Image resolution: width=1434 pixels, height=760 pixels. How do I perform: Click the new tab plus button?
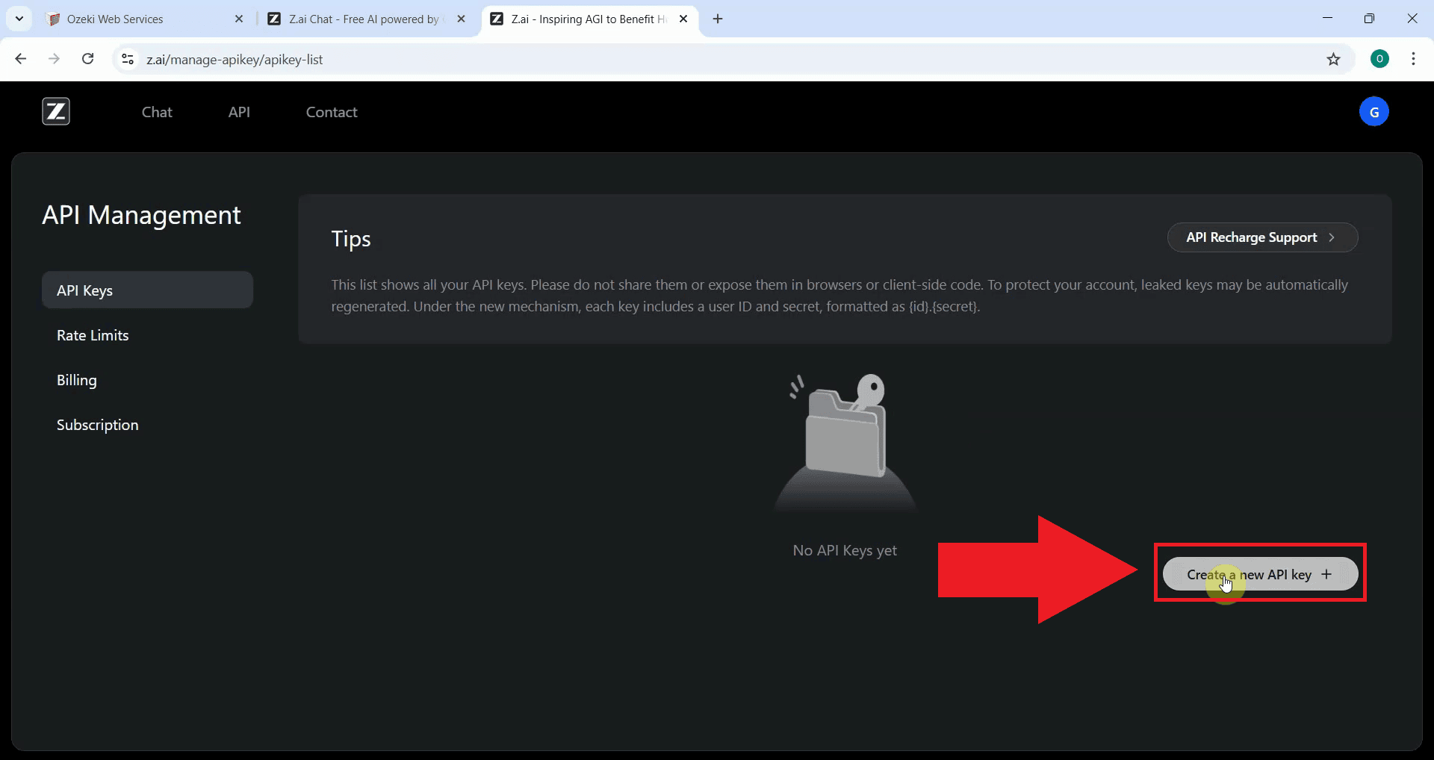click(718, 19)
